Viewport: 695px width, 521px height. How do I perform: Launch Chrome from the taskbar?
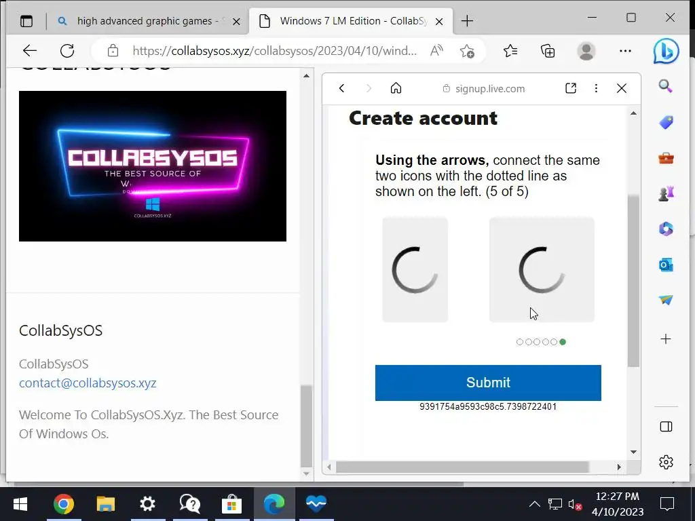tap(63, 504)
